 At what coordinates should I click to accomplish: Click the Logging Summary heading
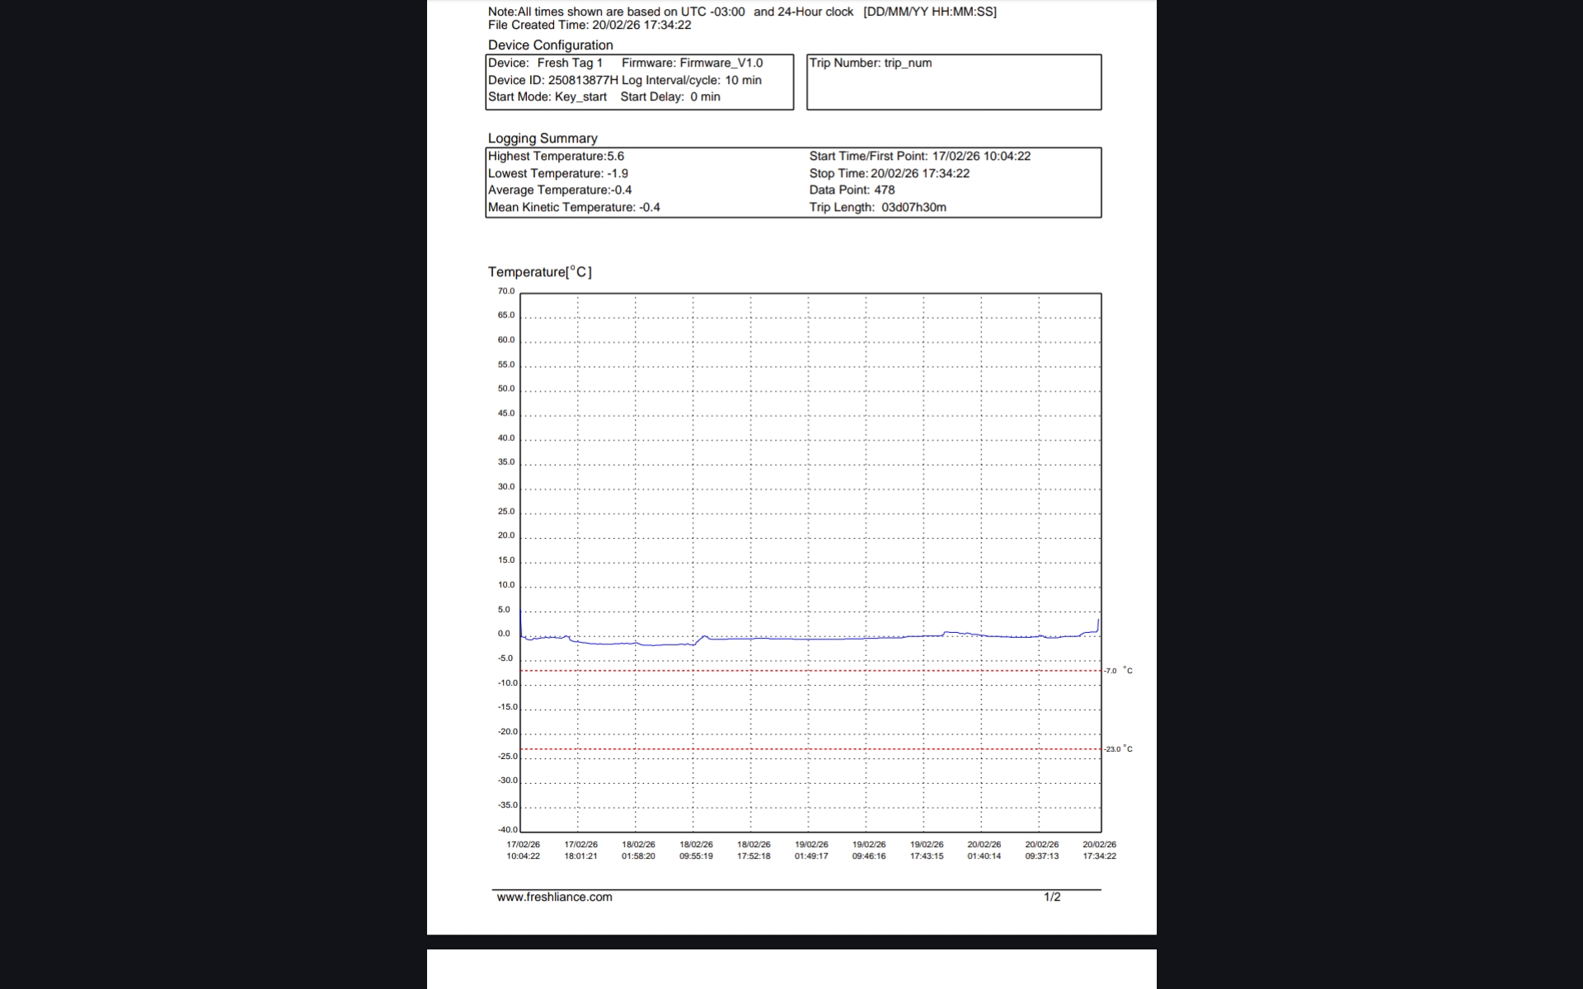click(x=543, y=138)
